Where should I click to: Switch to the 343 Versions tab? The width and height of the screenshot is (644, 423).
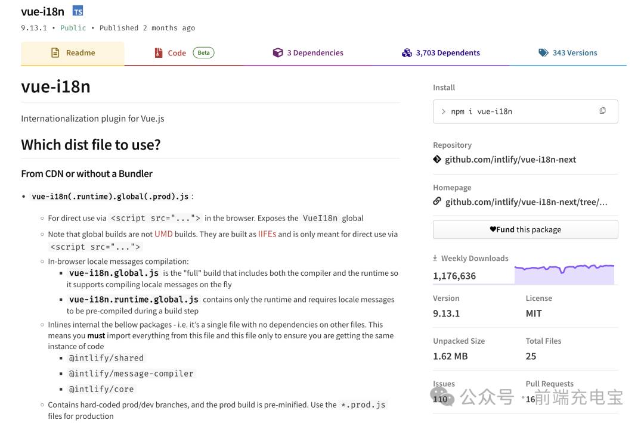pyautogui.click(x=568, y=52)
